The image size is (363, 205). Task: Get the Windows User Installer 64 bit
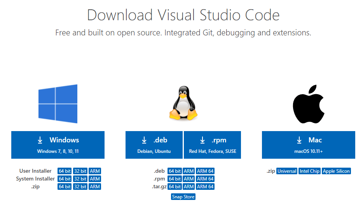[x=65, y=171]
